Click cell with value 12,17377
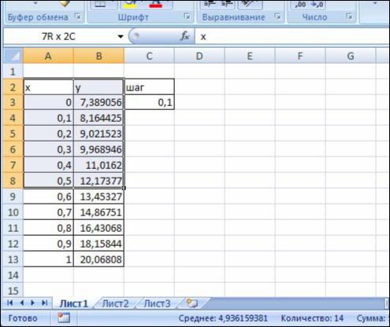 pos(98,181)
